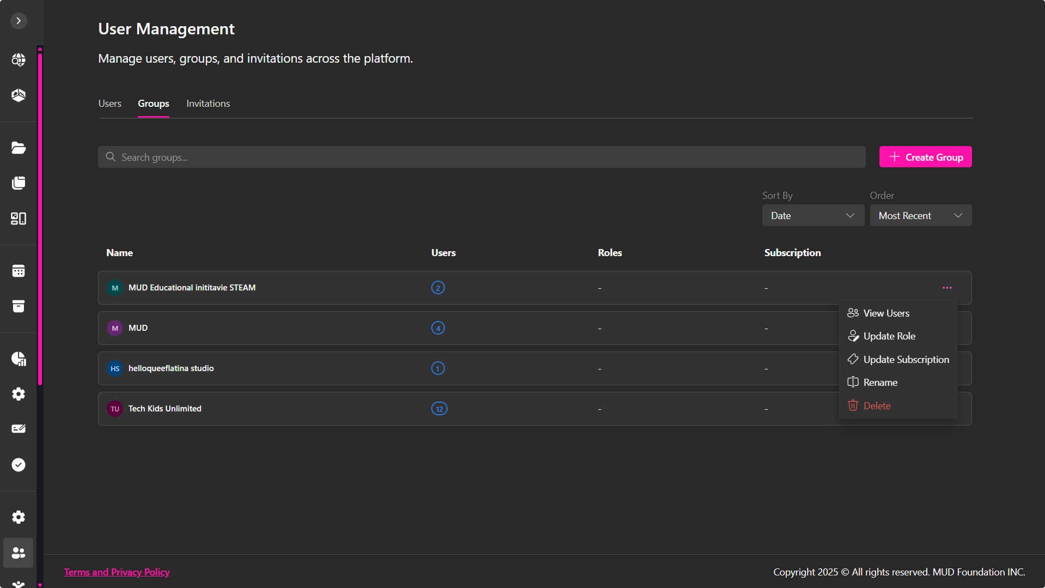Select Delete in the context menu
This screenshot has width=1045, height=588.
click(877, 406)
